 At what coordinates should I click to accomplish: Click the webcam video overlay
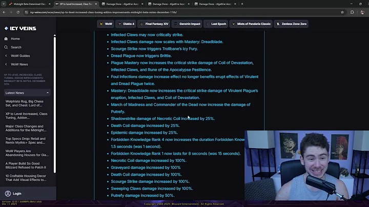[306, 165]
